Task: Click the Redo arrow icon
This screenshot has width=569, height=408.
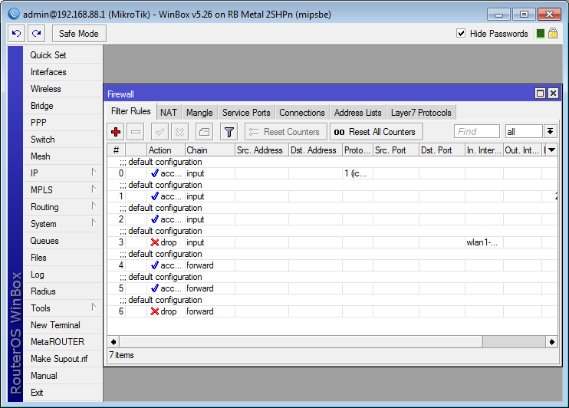Action: [36, 34]
